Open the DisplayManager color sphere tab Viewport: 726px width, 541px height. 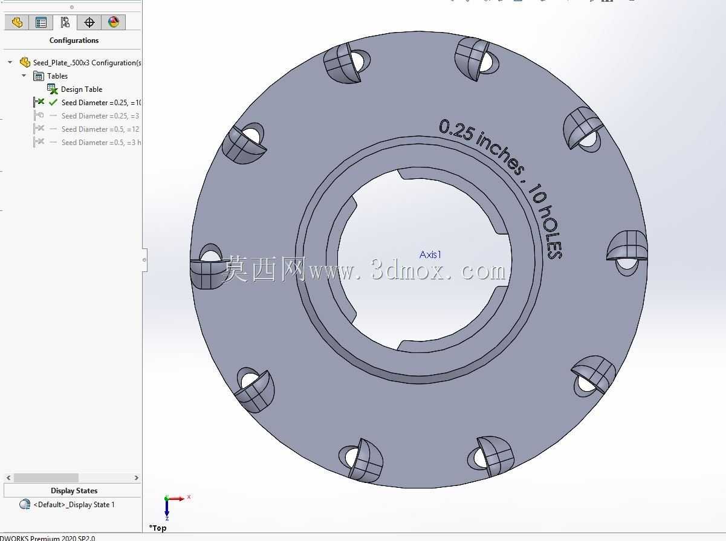pyautogui.click(x=114, y=22)
